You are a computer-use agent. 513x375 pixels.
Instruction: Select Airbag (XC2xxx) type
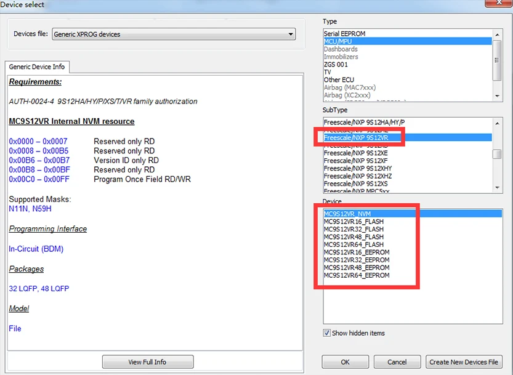[408, 95]
